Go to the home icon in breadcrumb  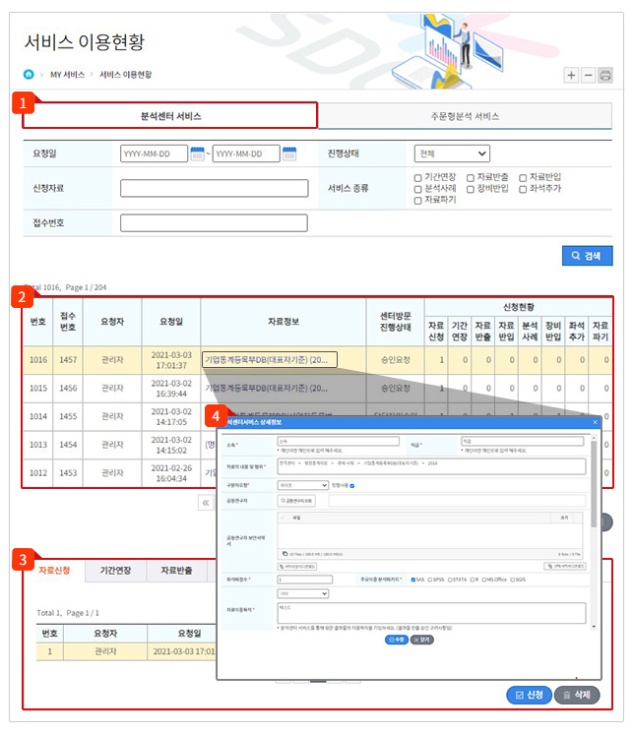point(29,75)
